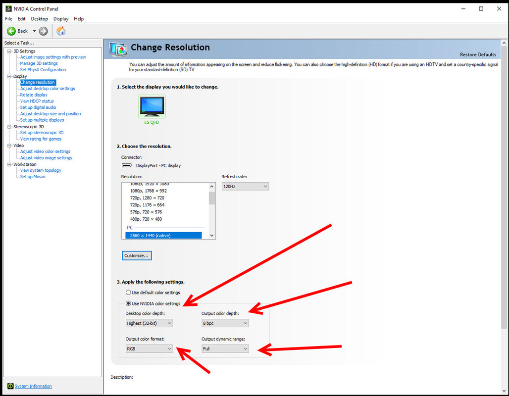
Task: Open the File menu
Action: pyautogui.click(x=9, y=19)
